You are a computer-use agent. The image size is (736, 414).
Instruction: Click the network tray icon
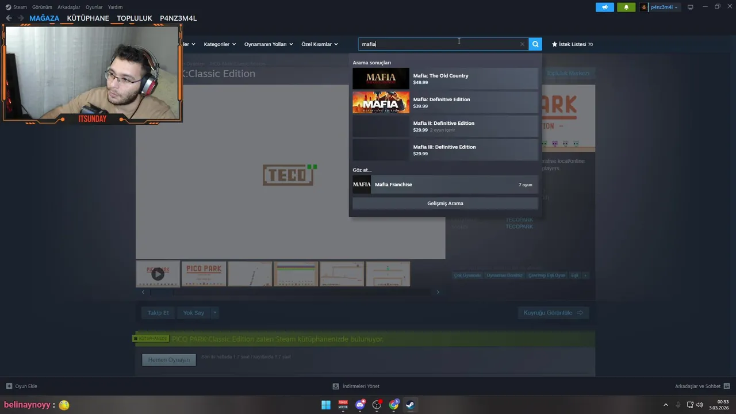tap(690, 405)
